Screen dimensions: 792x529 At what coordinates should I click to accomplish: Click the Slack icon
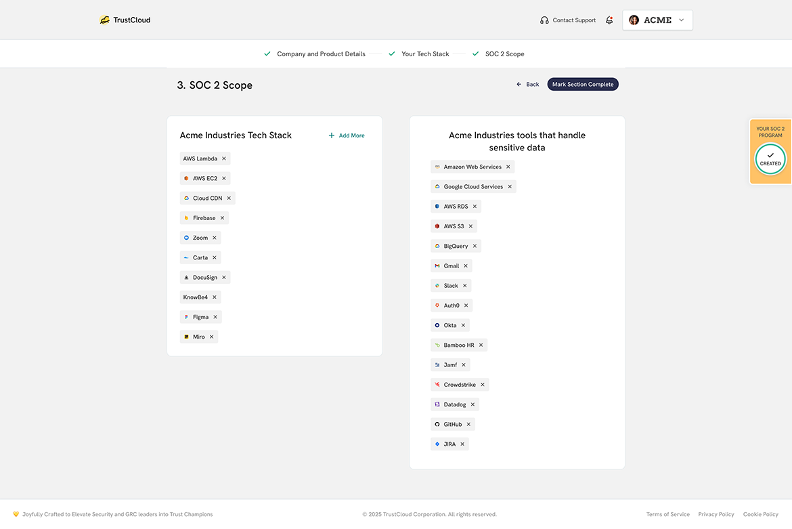pos(437,286)
